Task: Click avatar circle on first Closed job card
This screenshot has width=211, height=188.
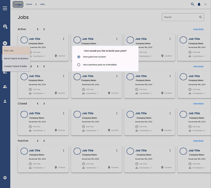Action: [24, 114]
